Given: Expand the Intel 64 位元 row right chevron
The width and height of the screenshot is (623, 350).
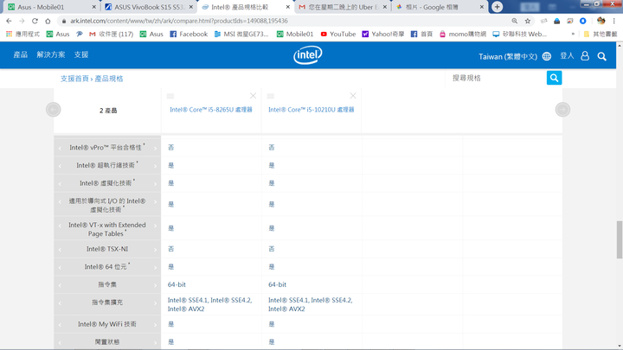Looking at the screenshot, I should pyautogui.click(x=156, y=267).
